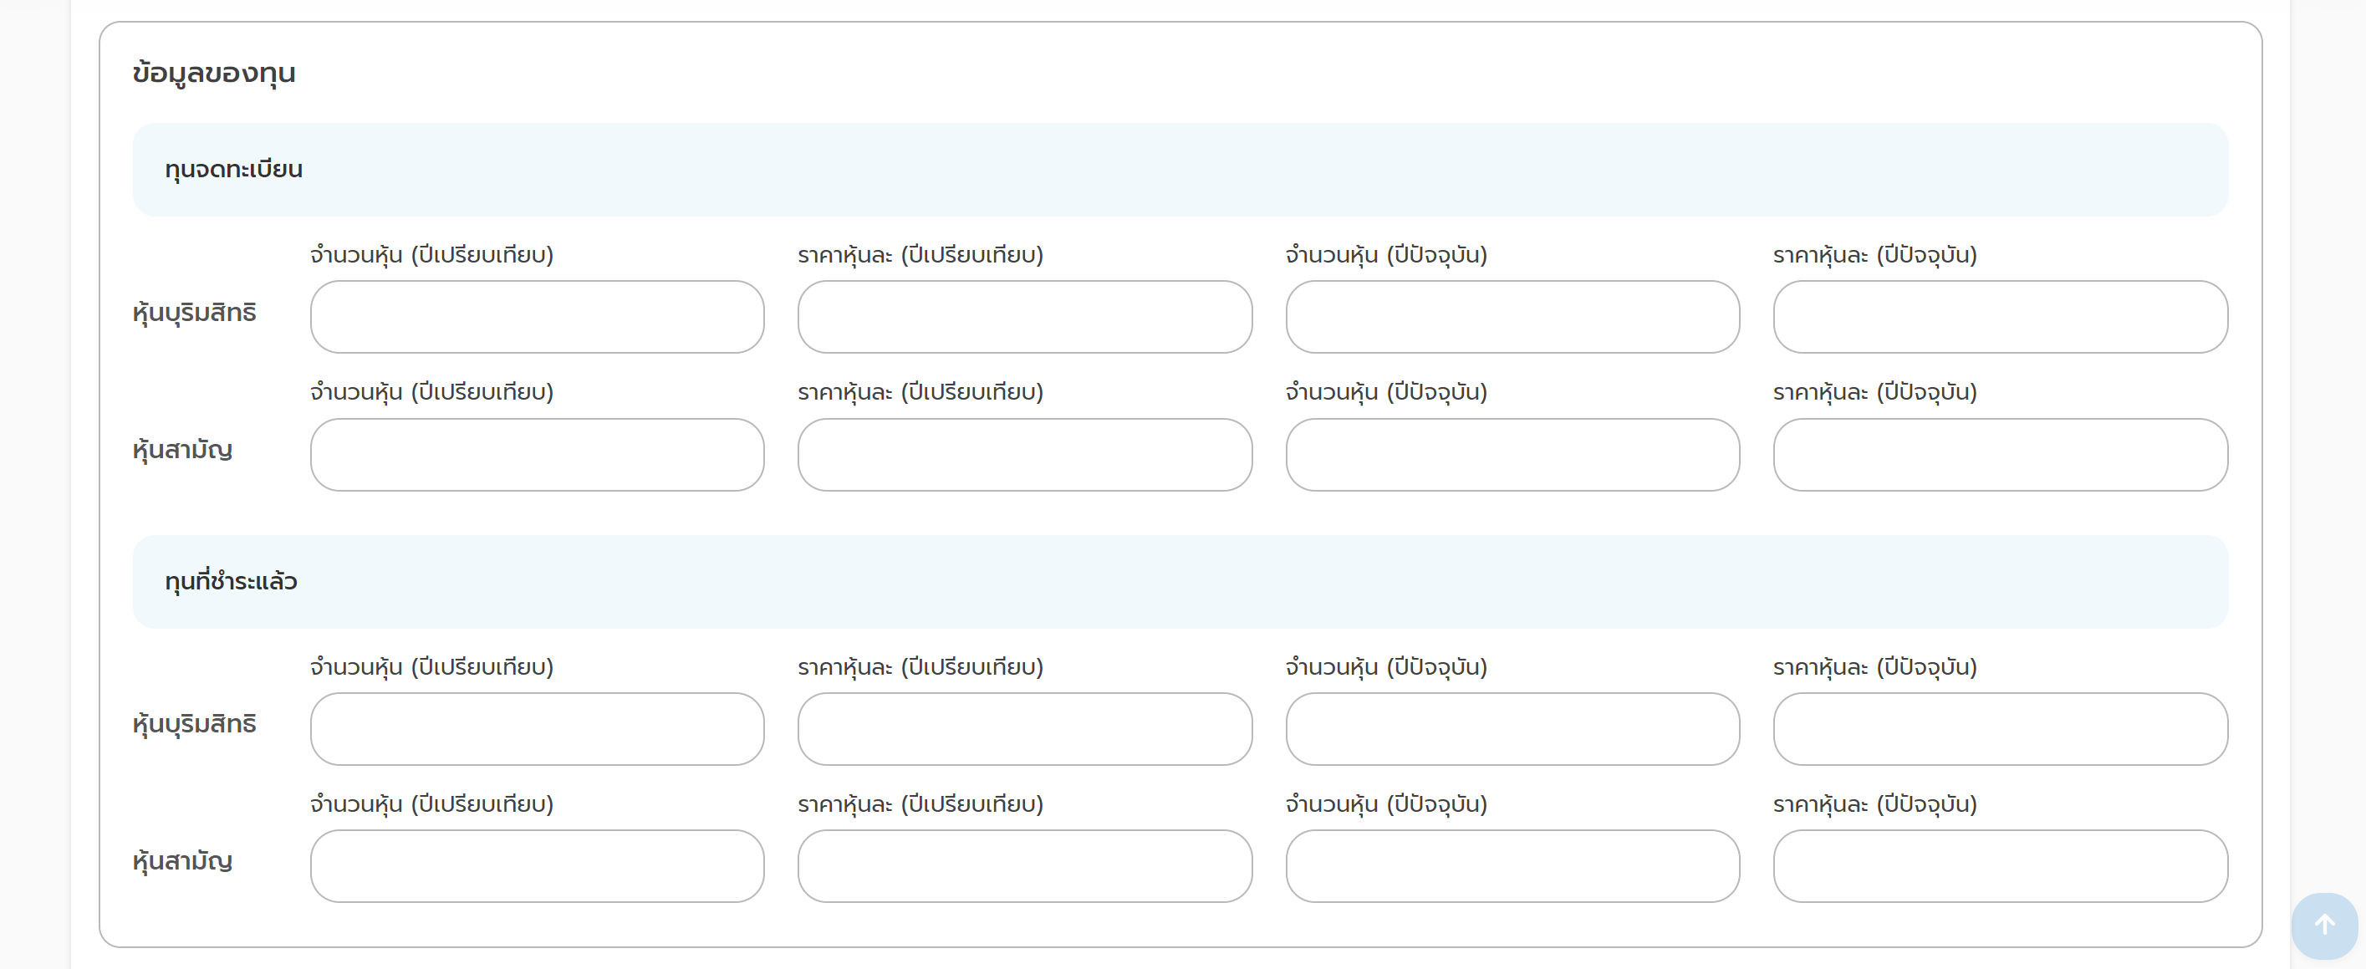Click the ทุนจดทะเบียน section header
2366x969 pixels.
(x=234, y=170)
